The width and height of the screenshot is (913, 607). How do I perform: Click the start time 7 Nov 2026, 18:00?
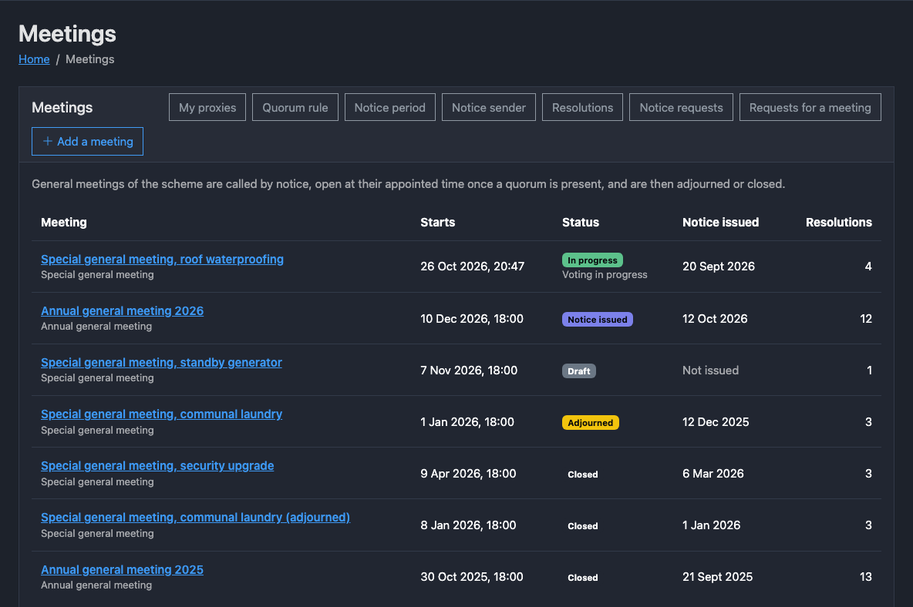[469, 371]
